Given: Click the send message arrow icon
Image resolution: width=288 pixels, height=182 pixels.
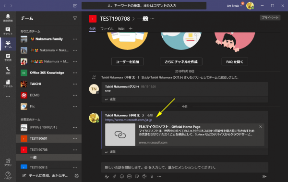Looking at the screenshot, I should (264, 177).
